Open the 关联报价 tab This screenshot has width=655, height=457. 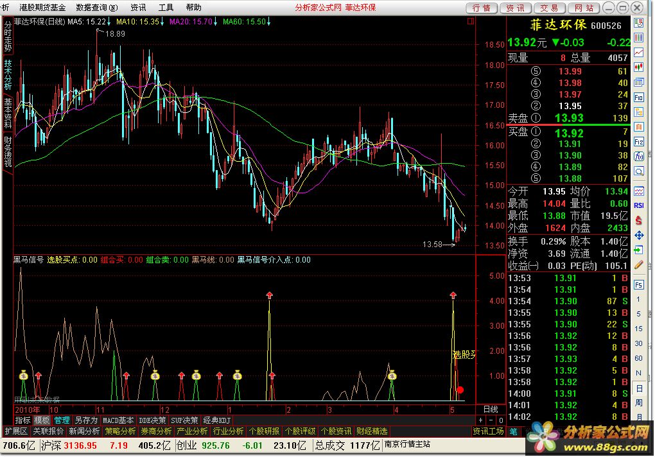point(48,431)
